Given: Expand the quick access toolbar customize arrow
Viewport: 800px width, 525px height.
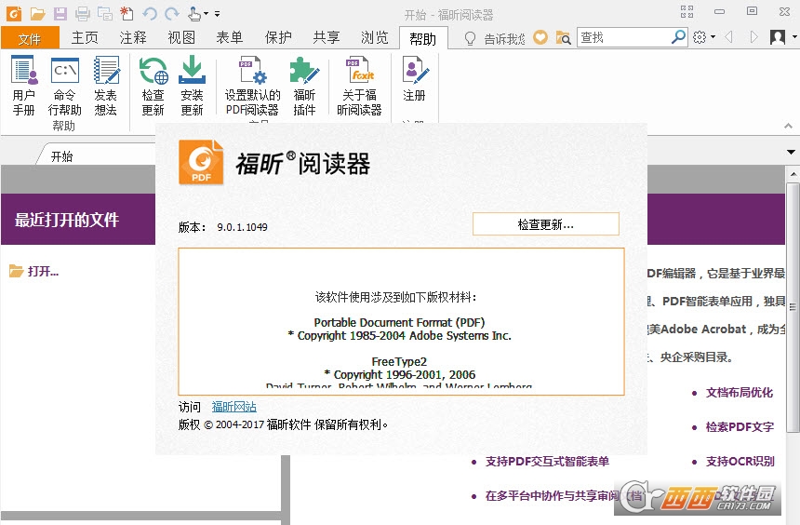Looking at the screenshot, I should (x=218, y=14).
